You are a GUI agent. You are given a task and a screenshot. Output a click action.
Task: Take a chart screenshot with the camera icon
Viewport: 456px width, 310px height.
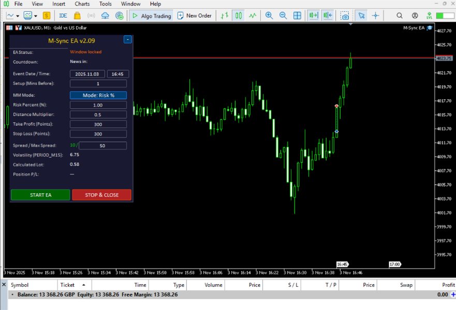[x=345, y=16]
